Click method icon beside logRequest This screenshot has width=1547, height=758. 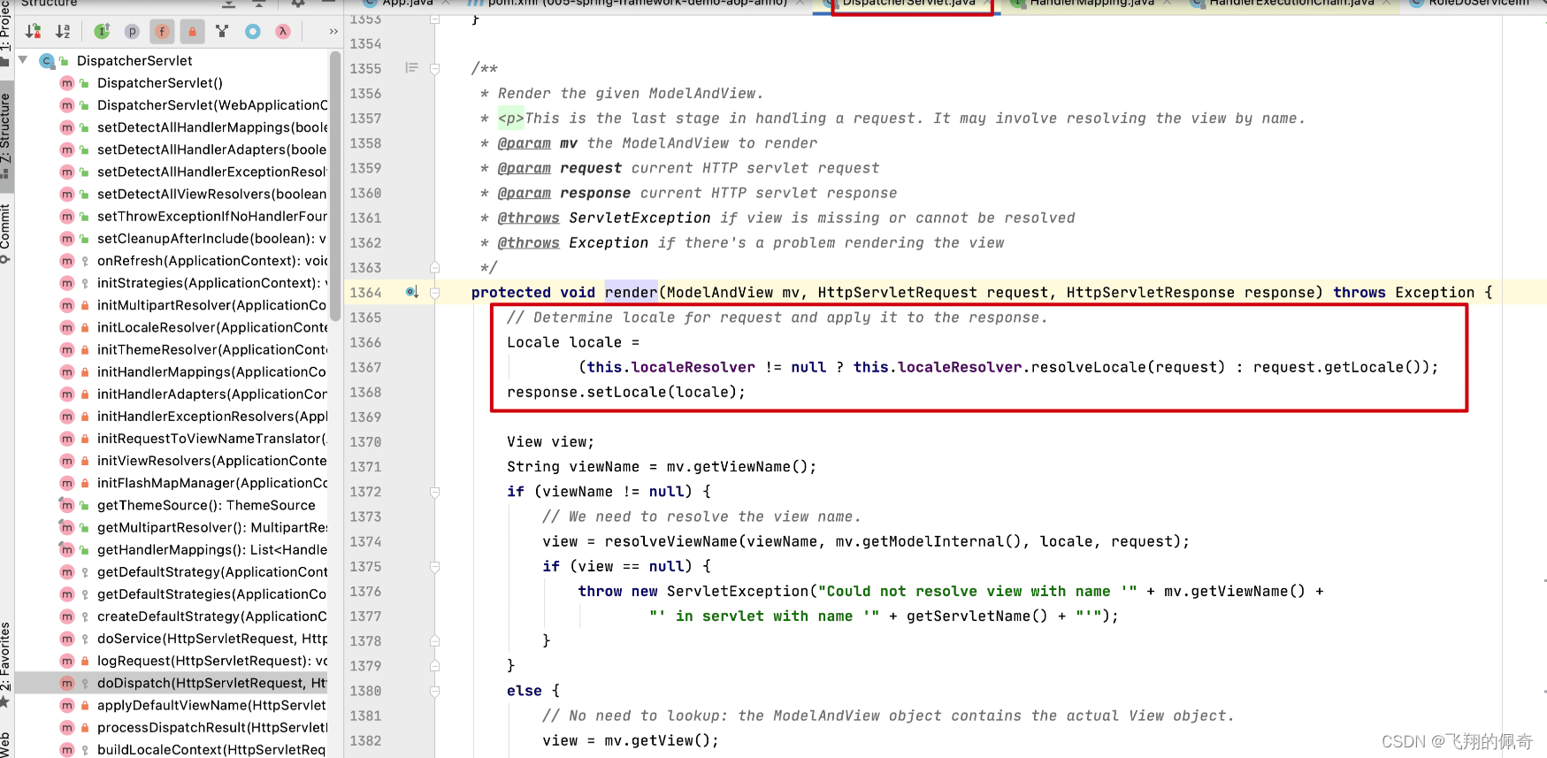click(67, 661)
